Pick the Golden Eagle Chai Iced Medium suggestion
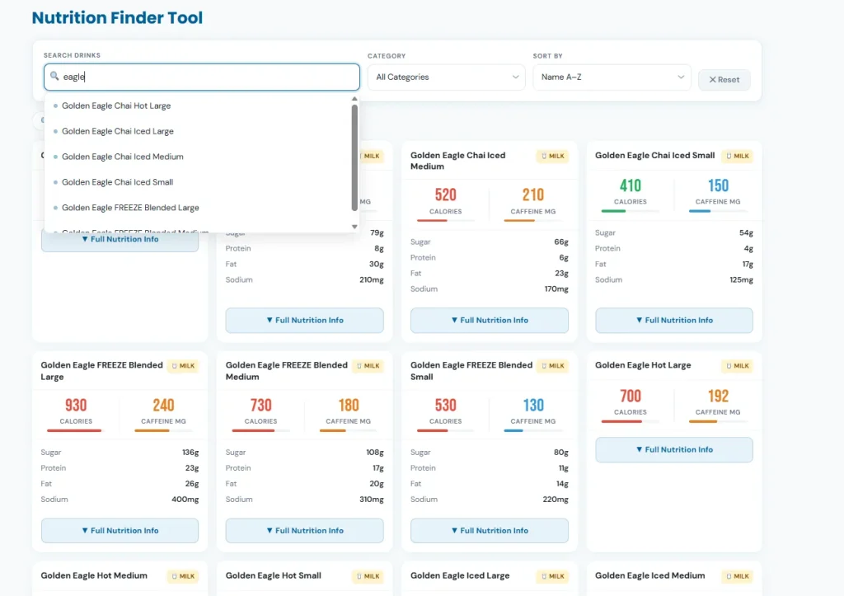 click(122, 157)
